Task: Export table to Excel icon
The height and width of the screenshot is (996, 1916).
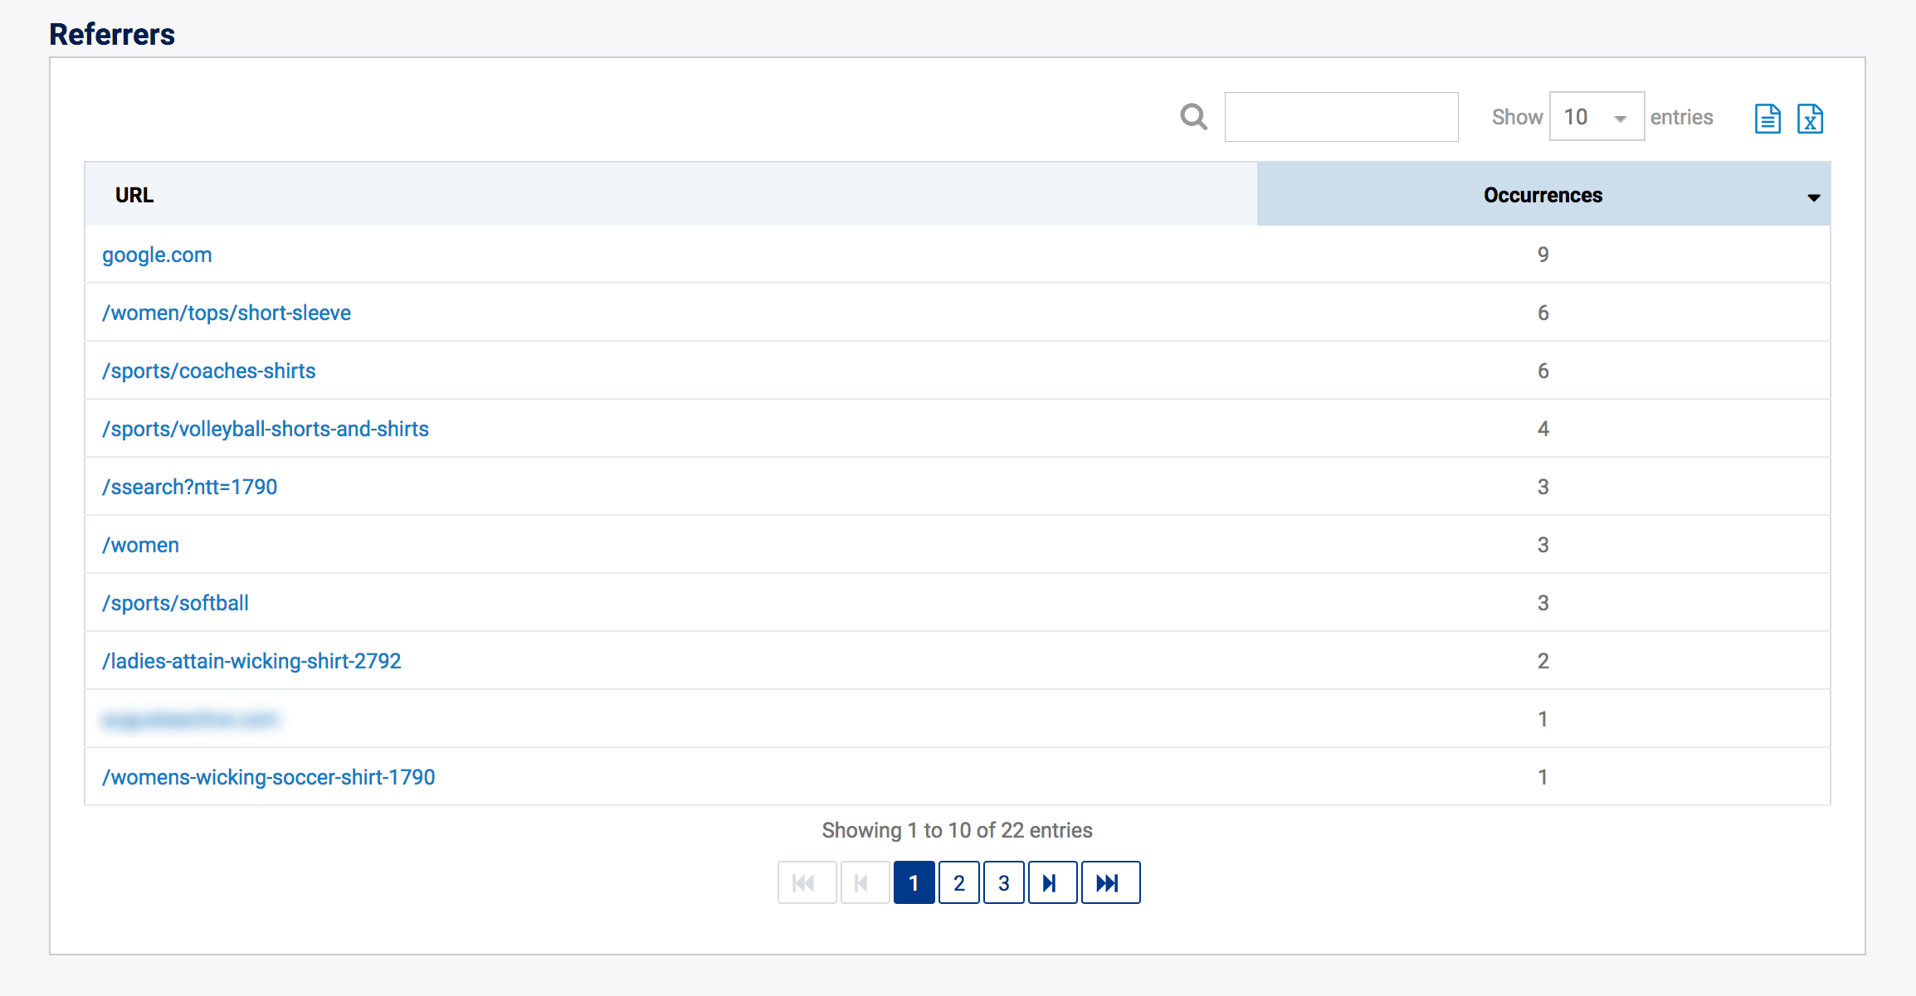Action: tap(1810, 119)
